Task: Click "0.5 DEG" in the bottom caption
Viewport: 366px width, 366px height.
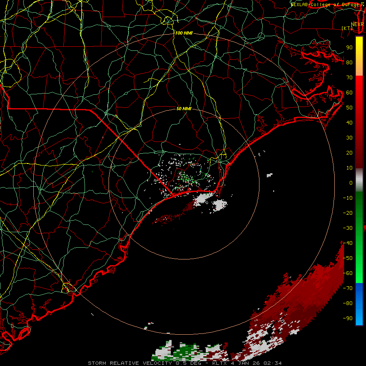Action: 188,363
